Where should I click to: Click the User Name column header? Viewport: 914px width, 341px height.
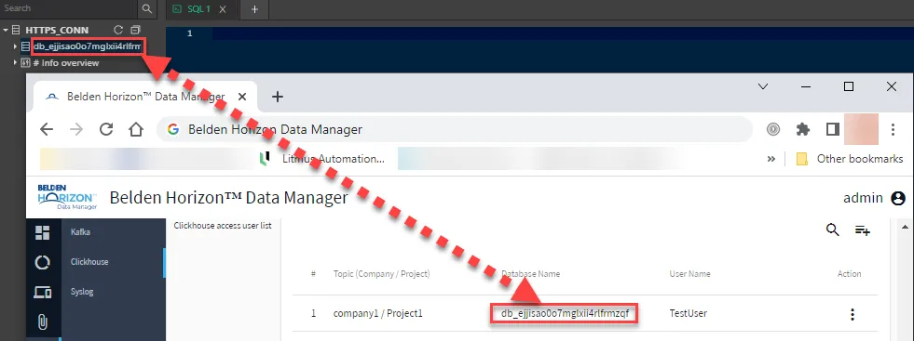coord(689,273)
